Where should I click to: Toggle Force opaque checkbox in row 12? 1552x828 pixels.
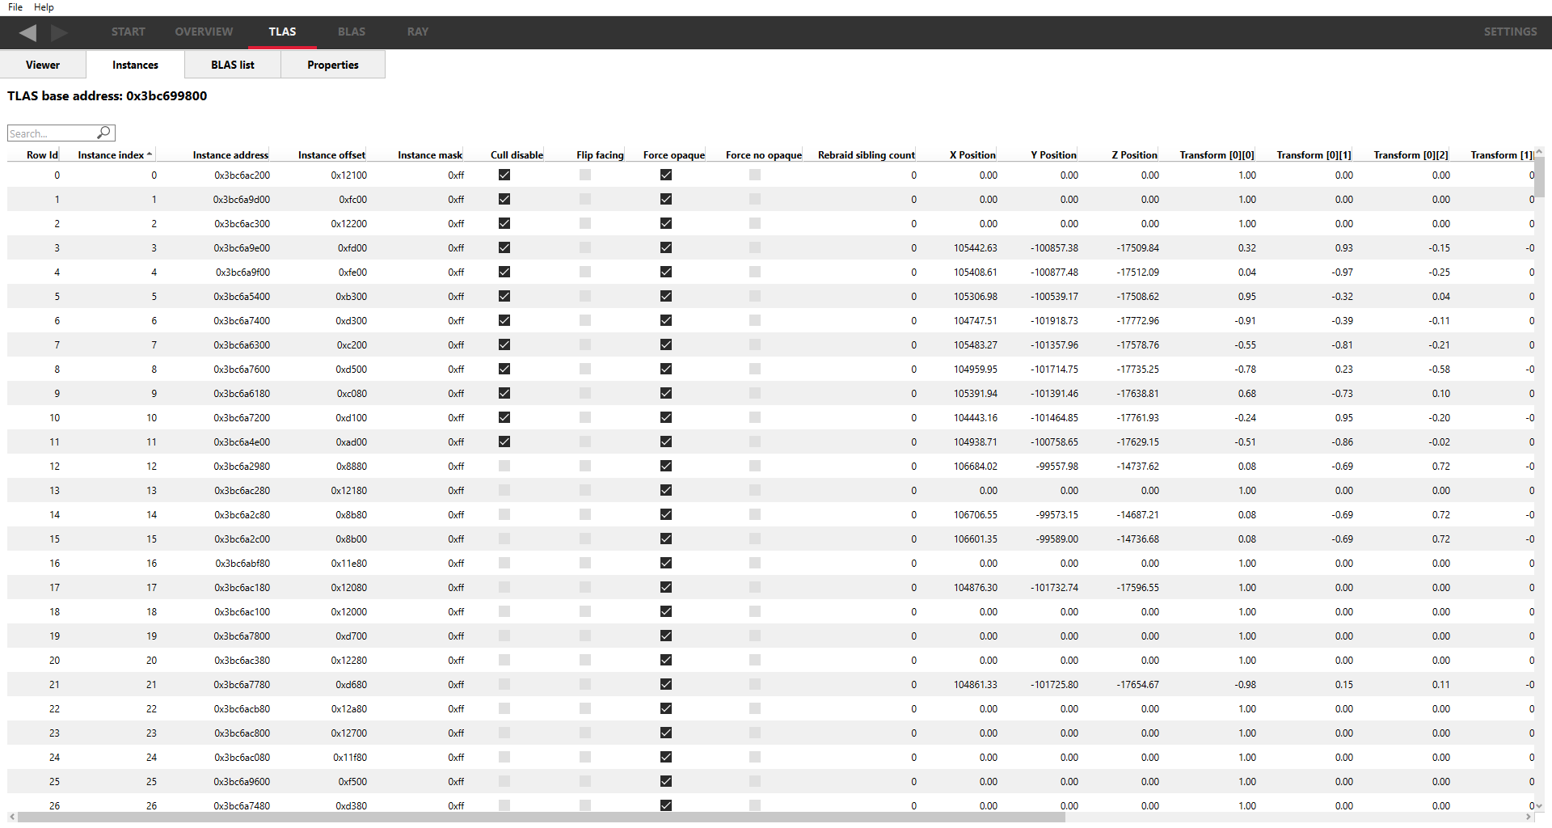point(666,466)
